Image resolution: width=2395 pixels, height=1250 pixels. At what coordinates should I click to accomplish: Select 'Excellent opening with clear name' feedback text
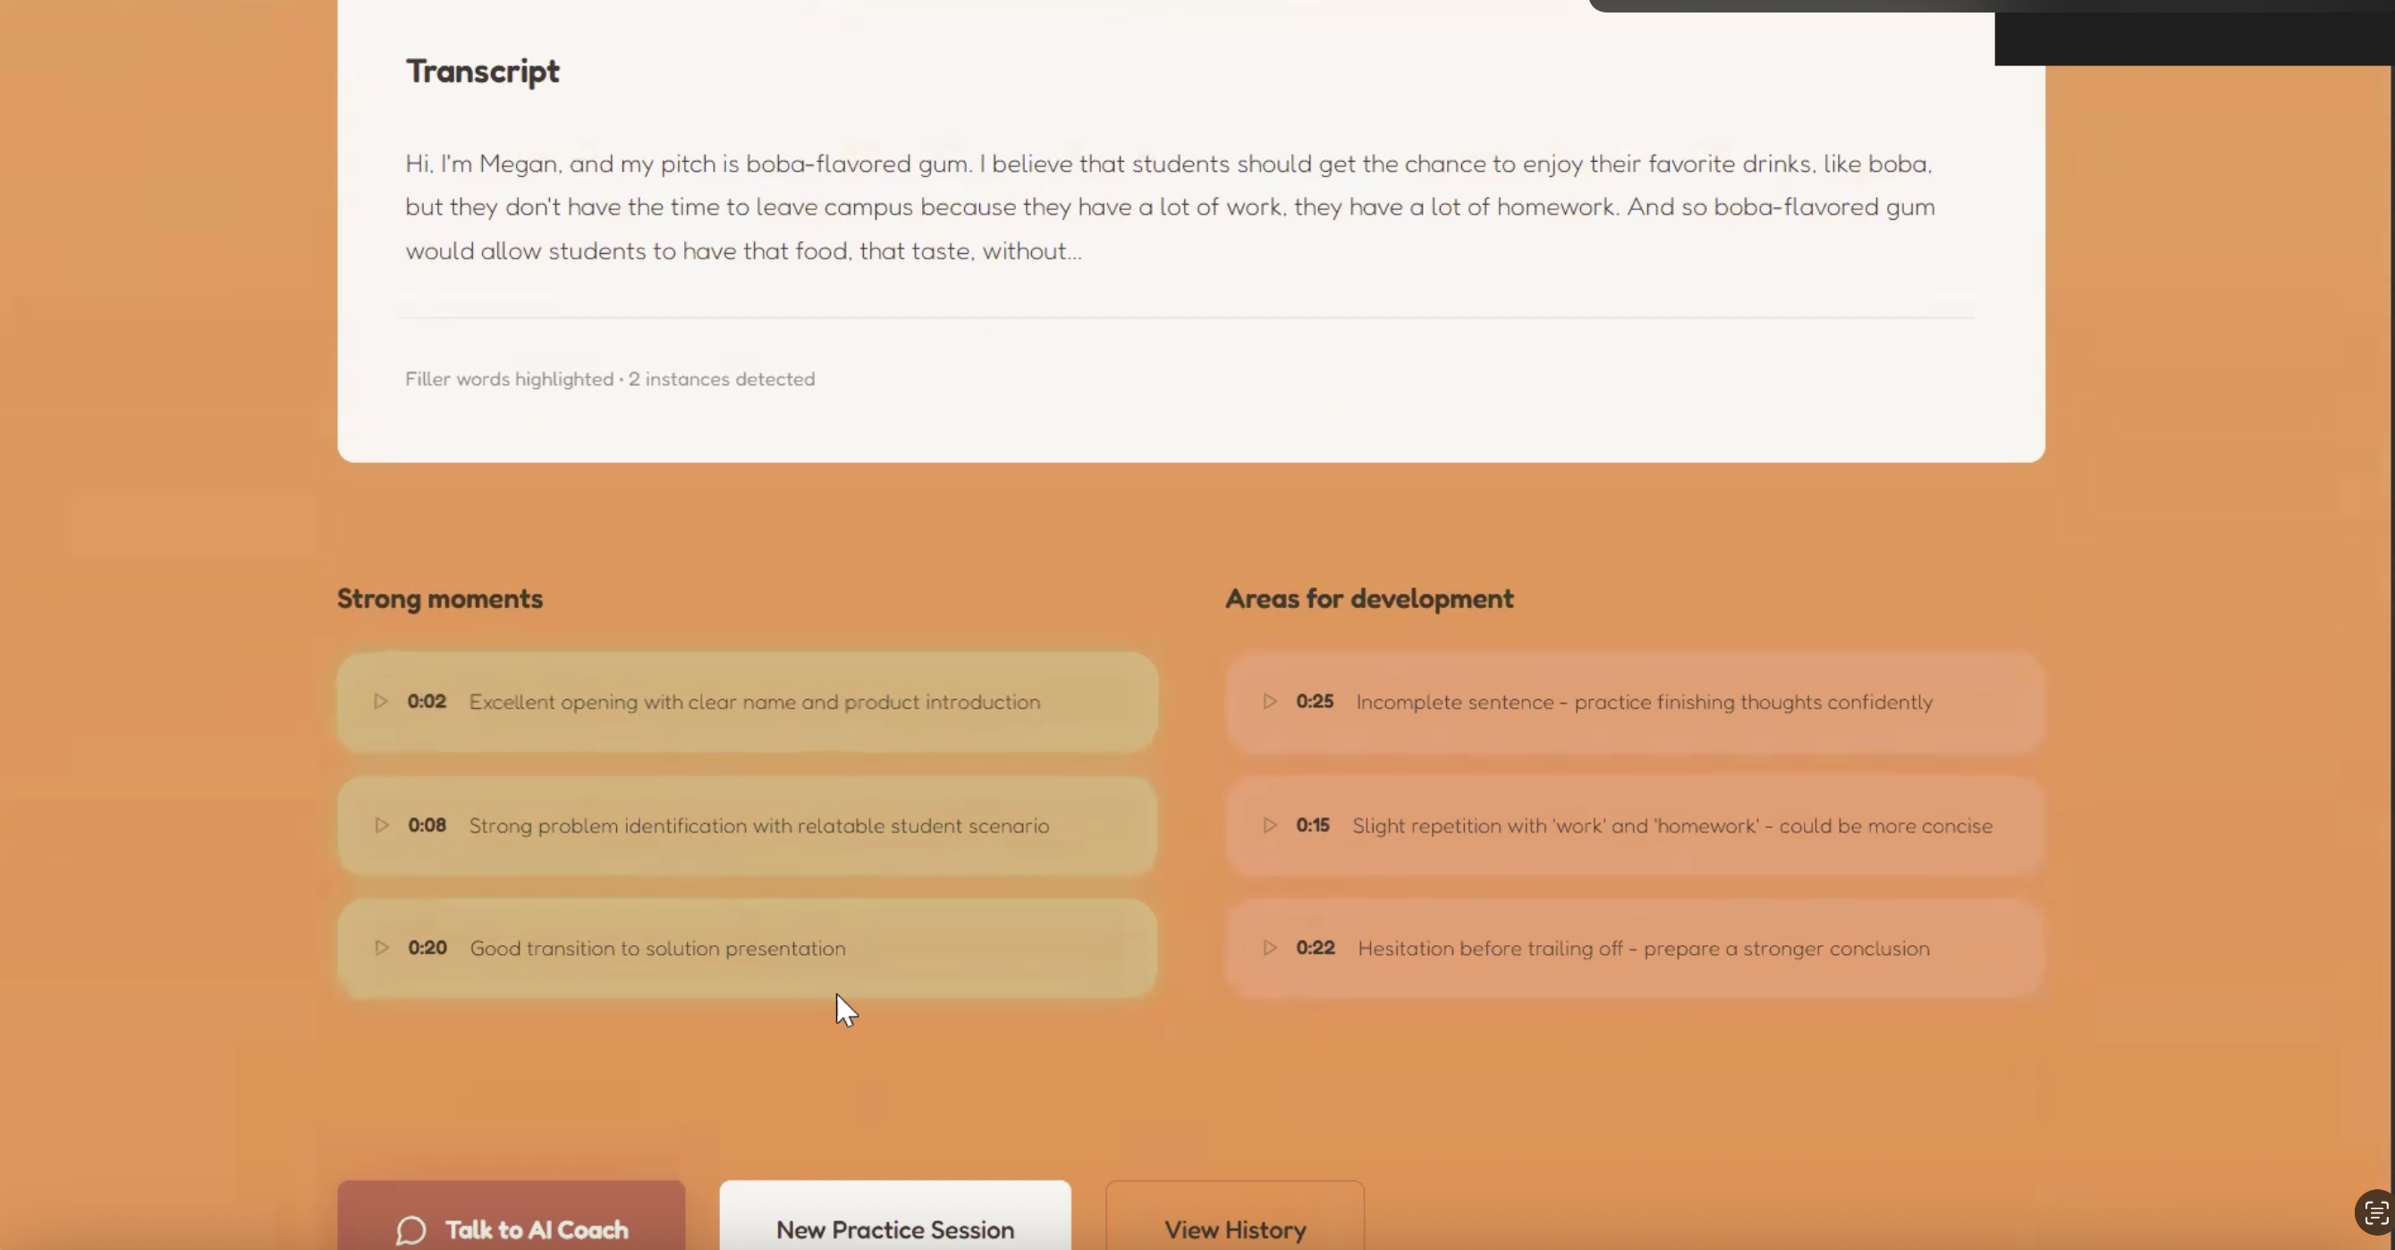pos(754,703)
